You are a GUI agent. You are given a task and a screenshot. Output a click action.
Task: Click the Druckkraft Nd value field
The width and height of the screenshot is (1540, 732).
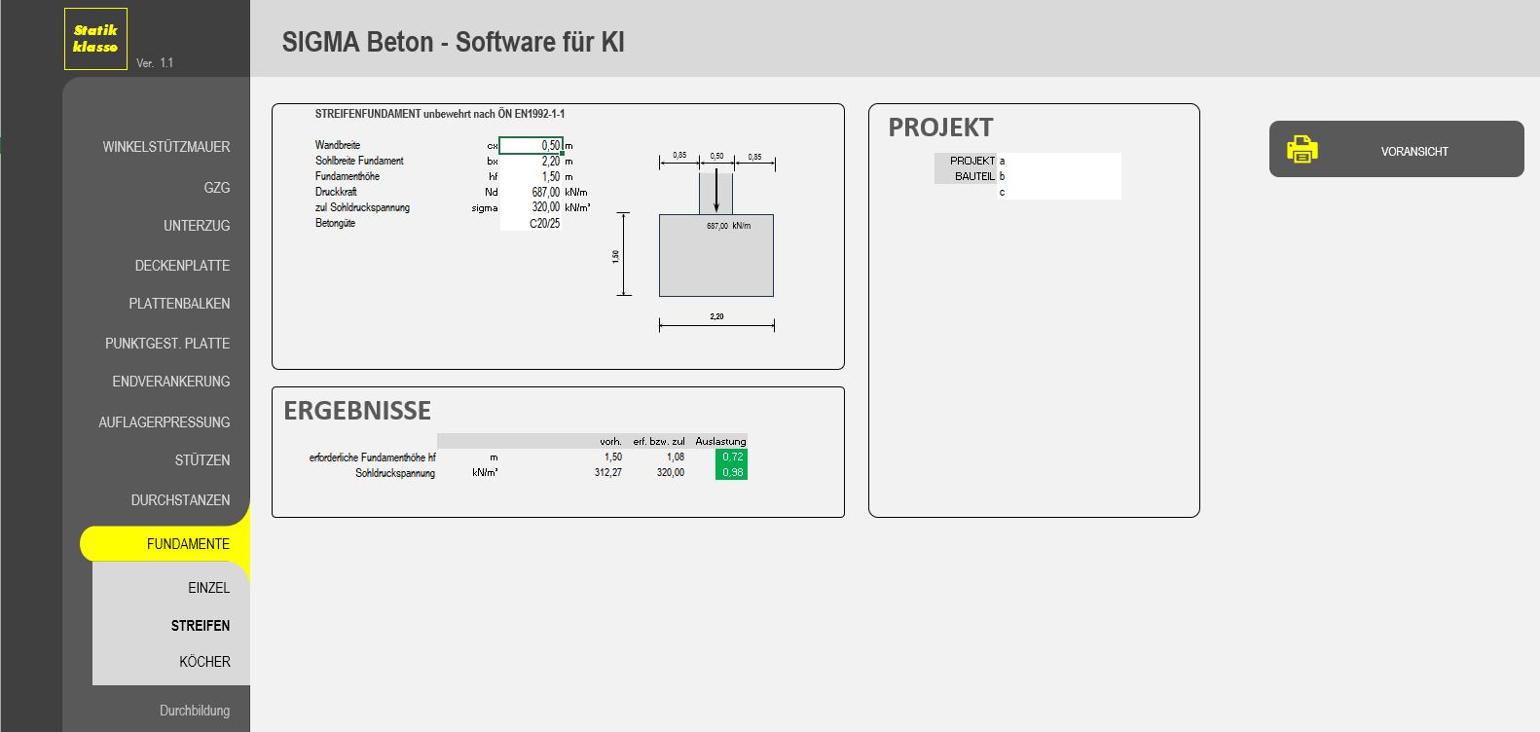531,192
